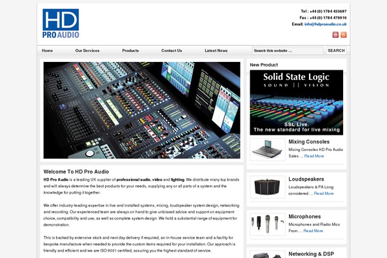Go to the Home menu item
Image resolution: width=387 pixels, height=258 pixels.
pyautogui.click(x=47, y=50)
